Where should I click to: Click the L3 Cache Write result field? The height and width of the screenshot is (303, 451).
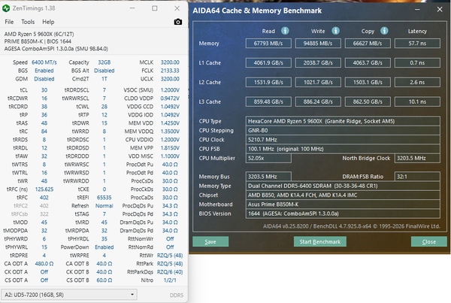click(x=318, y=102)
